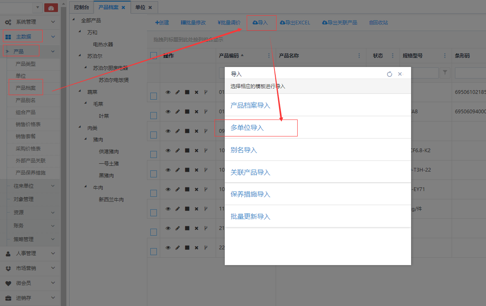Click branch icon in fourth row

(x=206, y=151)
